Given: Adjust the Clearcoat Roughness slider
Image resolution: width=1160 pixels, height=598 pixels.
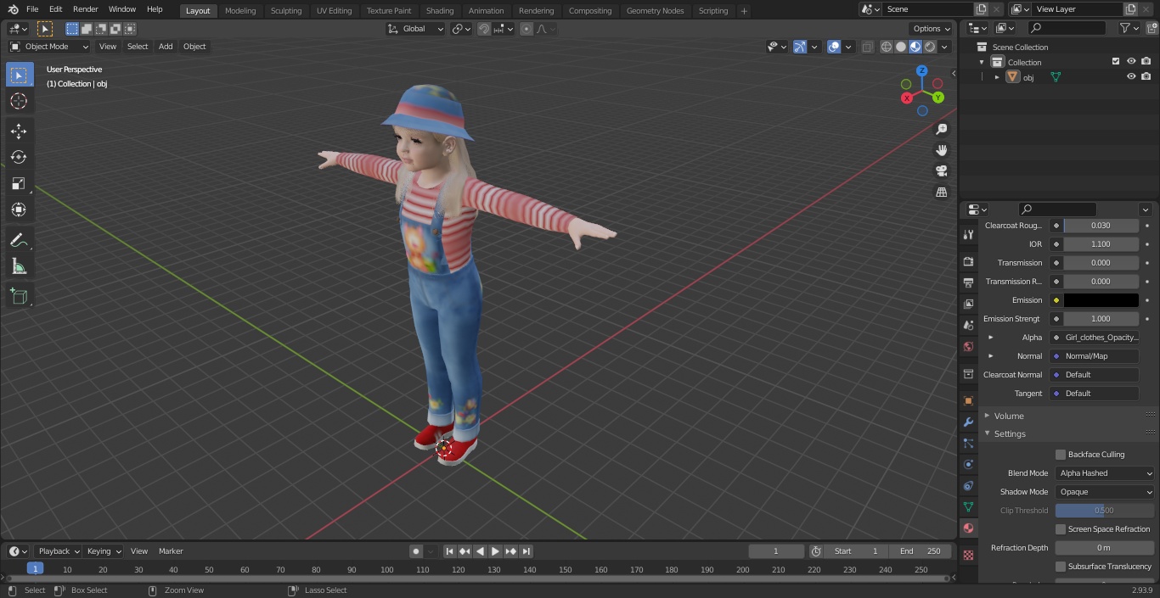Looking at the screenshot, I should [x=1101, y=226].
